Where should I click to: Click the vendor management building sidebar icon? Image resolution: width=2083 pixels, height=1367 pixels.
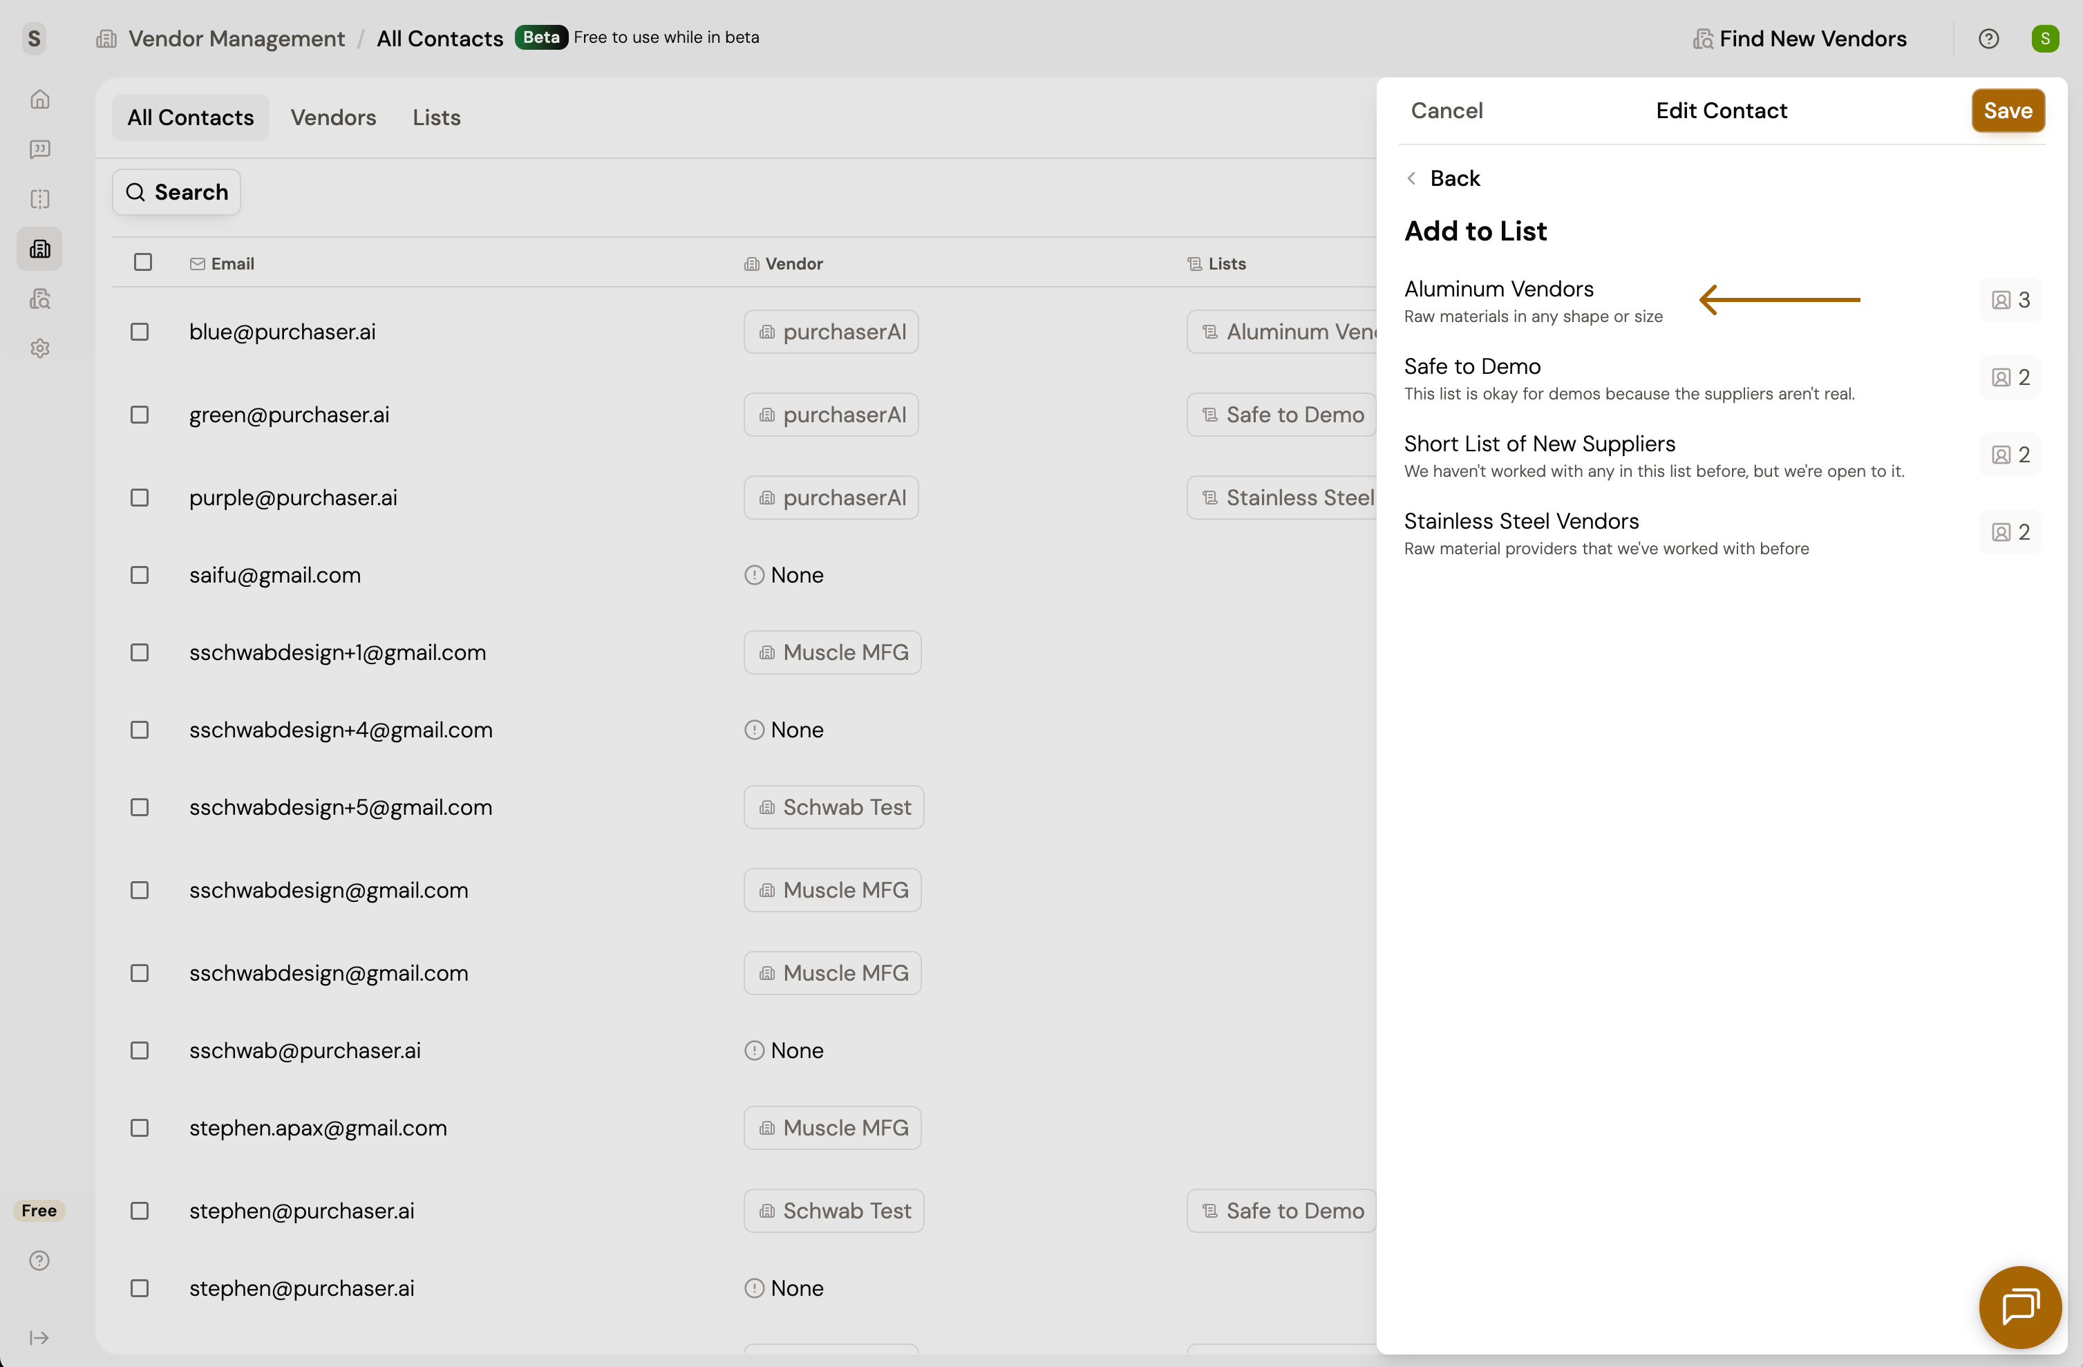tap(39, 249)
